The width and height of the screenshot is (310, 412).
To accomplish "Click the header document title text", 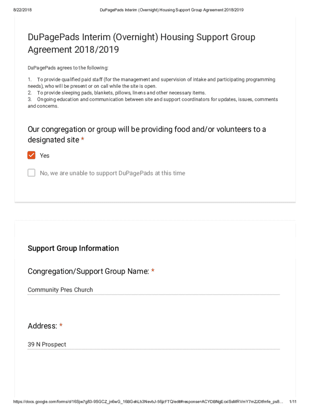I will [x=172, y=10].
